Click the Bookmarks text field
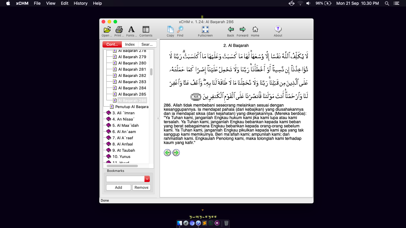406x228 pixels. tap(125, 179)
